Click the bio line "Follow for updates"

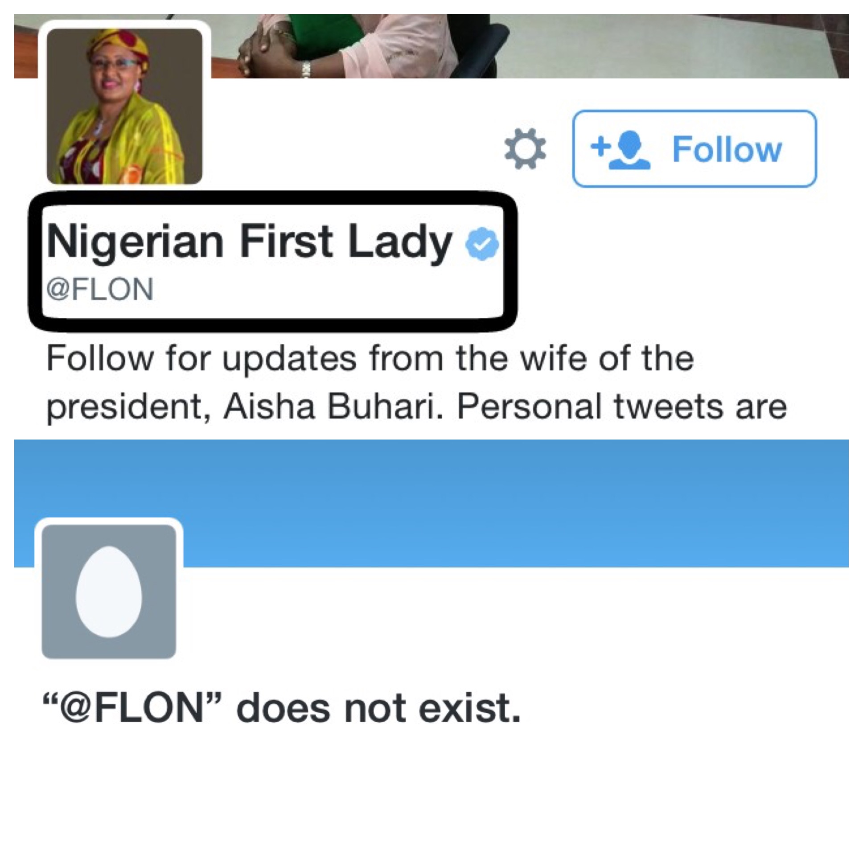click(370, 358)
